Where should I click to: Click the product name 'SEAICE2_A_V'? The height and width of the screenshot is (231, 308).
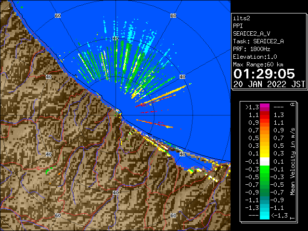click(x=252, y=34)
